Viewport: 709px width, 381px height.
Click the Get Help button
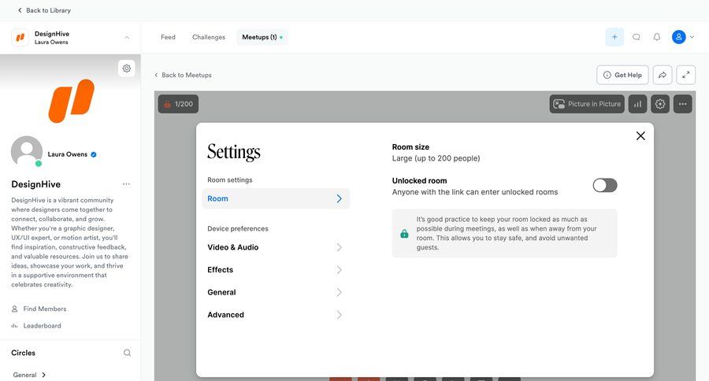coord(622,75)
